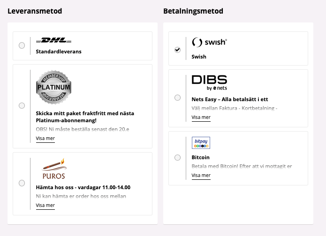Expand Visa mer under Bitcoin

[201, 176]
